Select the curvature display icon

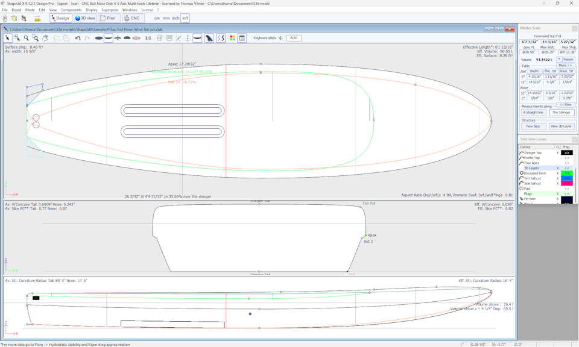221,38
